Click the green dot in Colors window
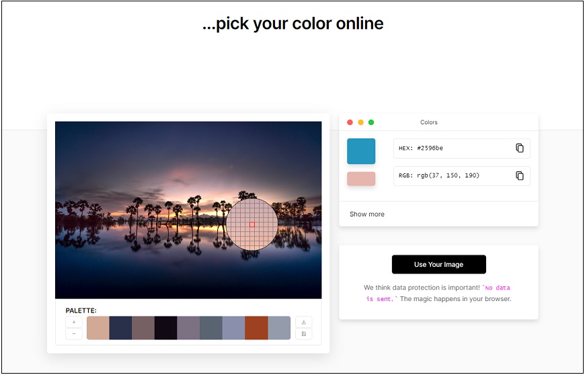This screenshot has height=375, width=585. click(371, 122)
